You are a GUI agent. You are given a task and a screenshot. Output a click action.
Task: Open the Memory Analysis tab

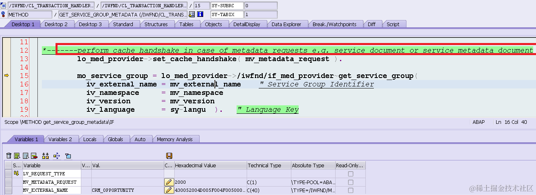175,139
